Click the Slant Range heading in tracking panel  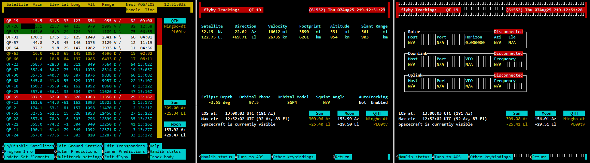(374, 26)
